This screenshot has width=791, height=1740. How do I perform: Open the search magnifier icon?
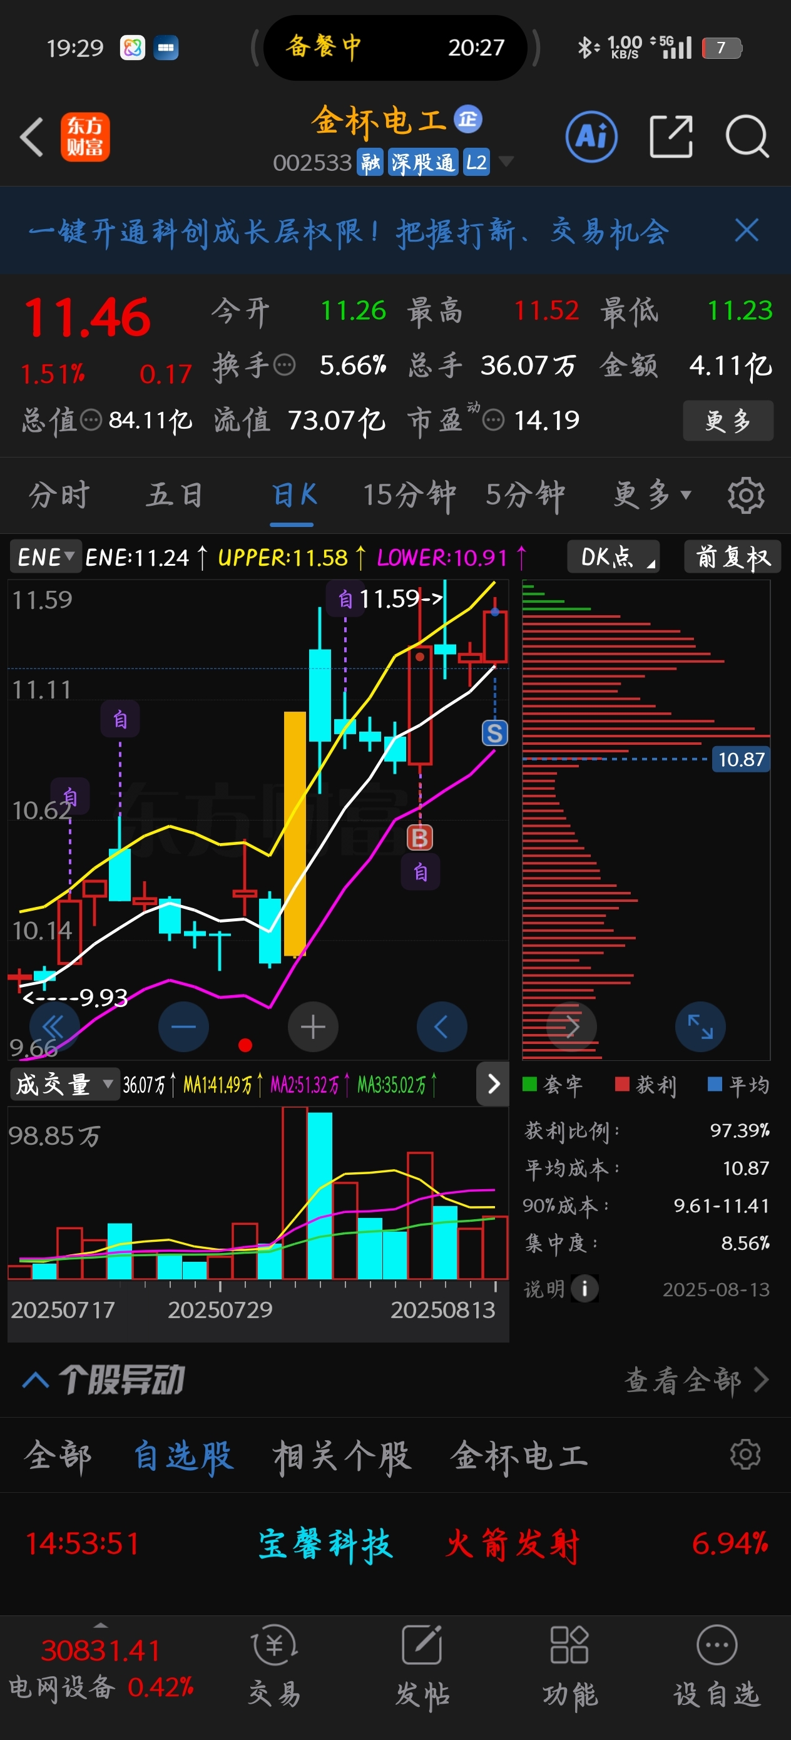pos(747,137)
